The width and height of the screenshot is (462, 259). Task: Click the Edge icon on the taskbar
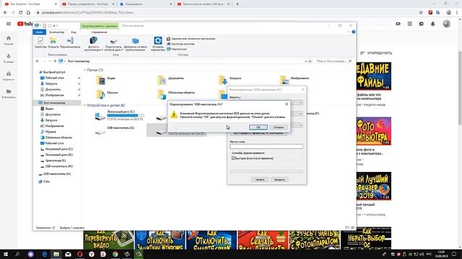coord(45,254)
